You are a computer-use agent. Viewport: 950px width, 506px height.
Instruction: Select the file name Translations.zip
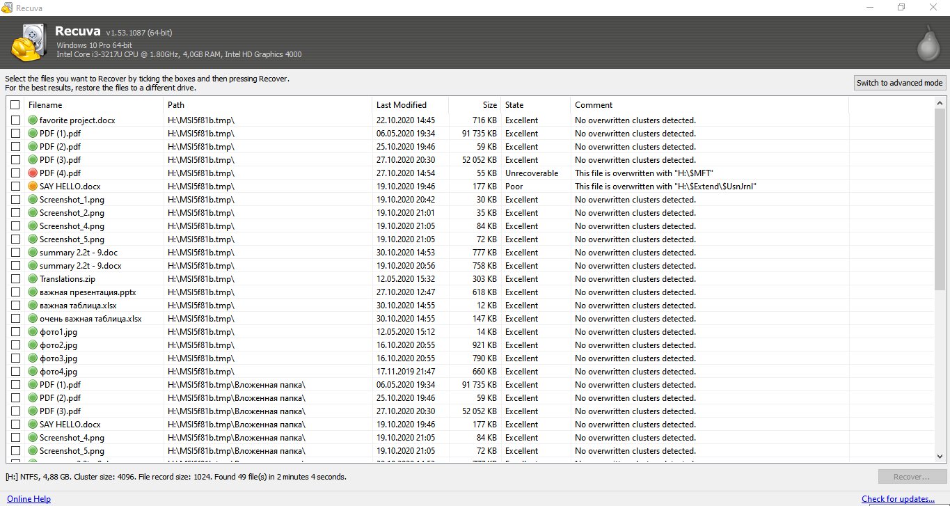68,279
